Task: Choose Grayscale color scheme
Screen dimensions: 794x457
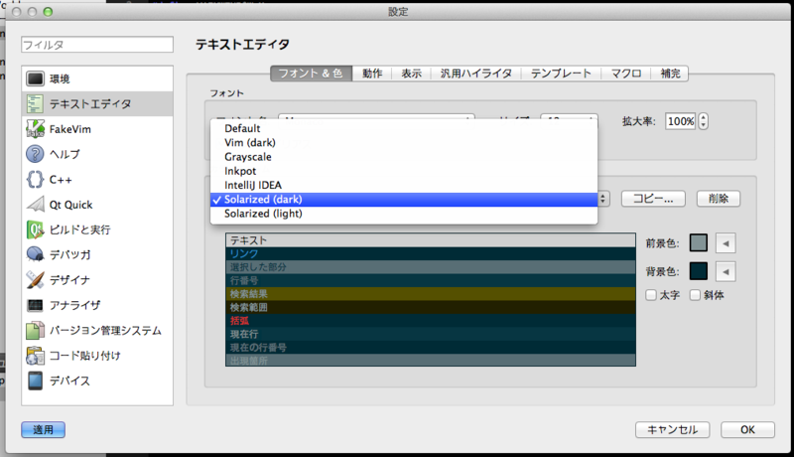Action: click(x=404, y=157)
